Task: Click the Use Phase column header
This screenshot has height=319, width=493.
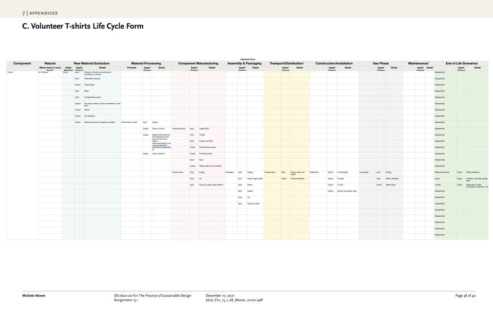Action: point(381,63)
